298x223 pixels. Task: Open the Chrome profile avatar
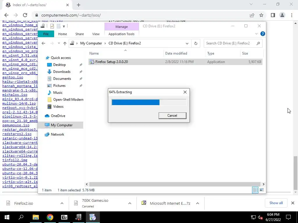pos(282,15)
